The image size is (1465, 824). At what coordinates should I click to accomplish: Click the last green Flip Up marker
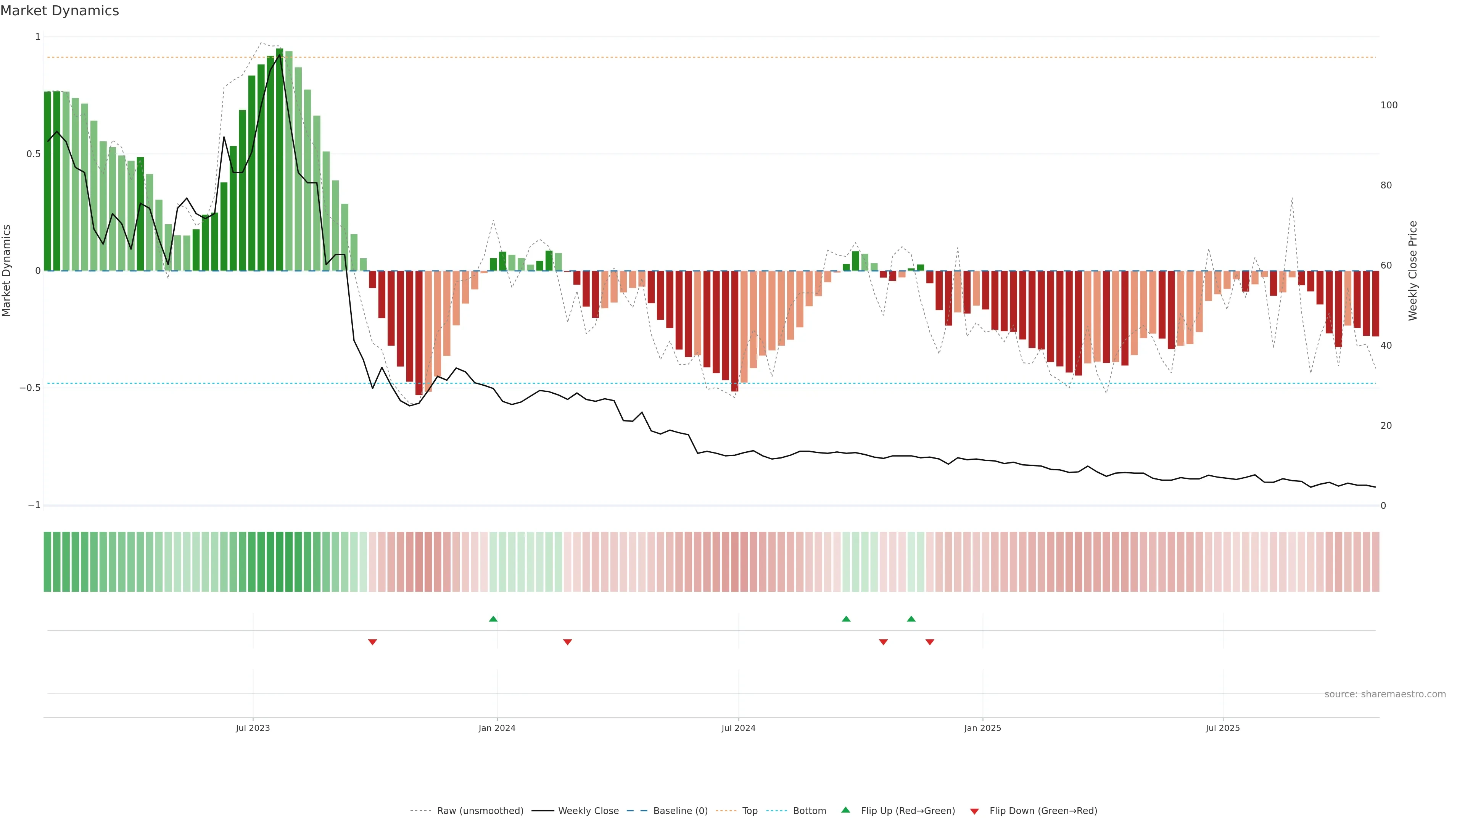pos(911,619)
